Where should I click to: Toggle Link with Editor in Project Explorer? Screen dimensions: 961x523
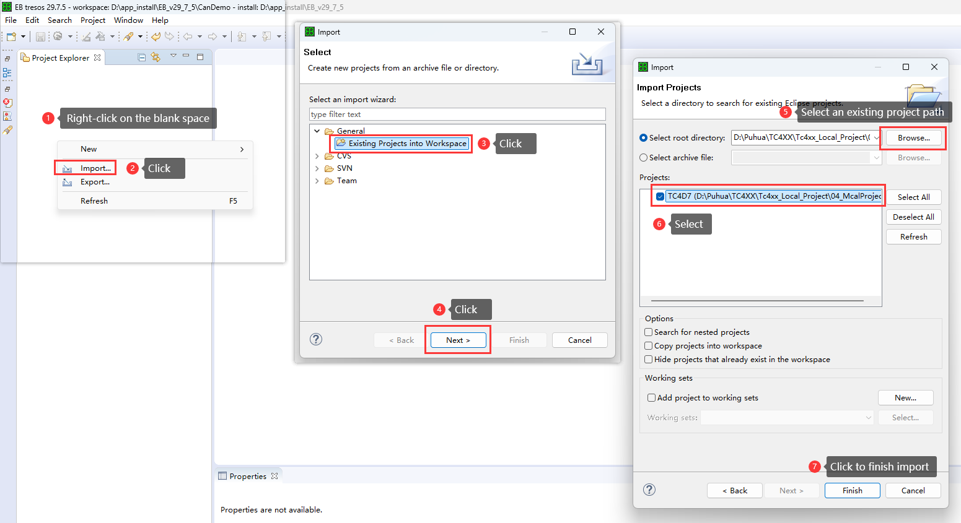tap(156, 57)
